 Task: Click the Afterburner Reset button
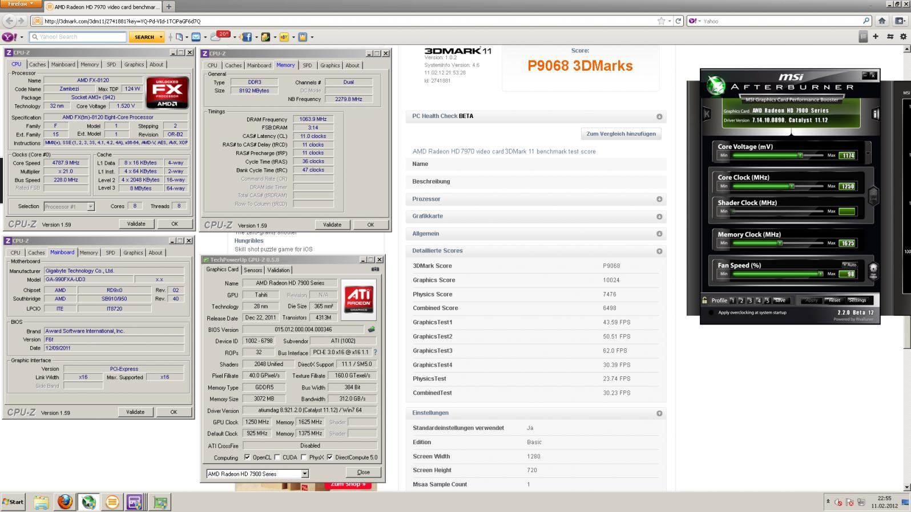pos(833,300)
